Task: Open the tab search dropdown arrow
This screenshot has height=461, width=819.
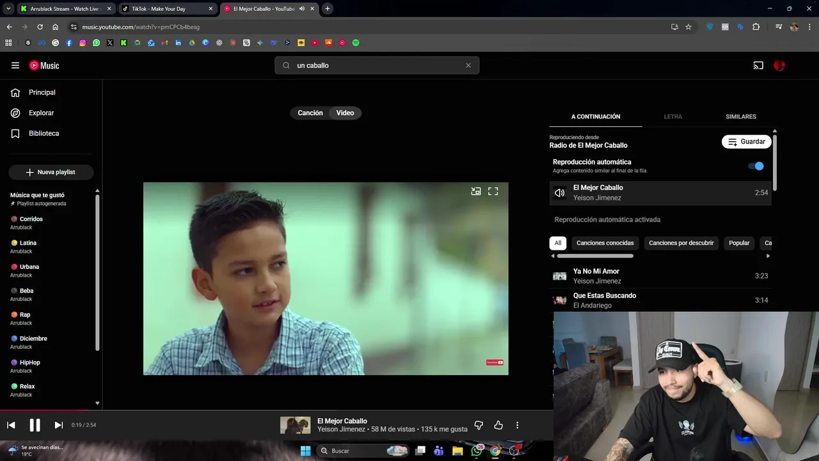Action: tap(8, 8)
